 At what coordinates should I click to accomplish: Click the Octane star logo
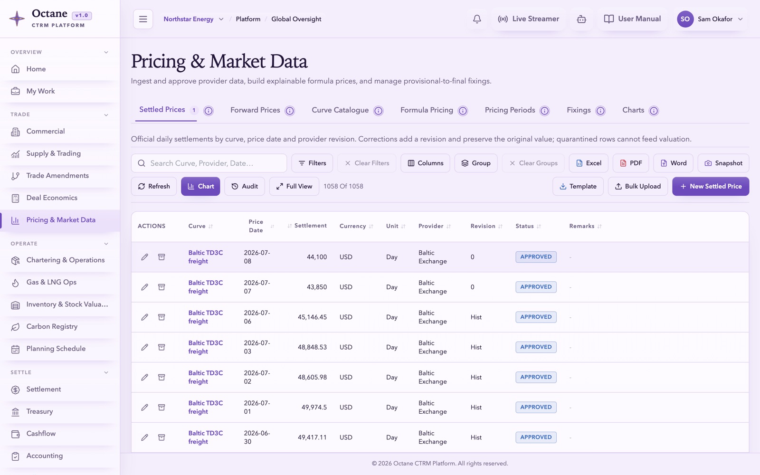coord(17,19)
